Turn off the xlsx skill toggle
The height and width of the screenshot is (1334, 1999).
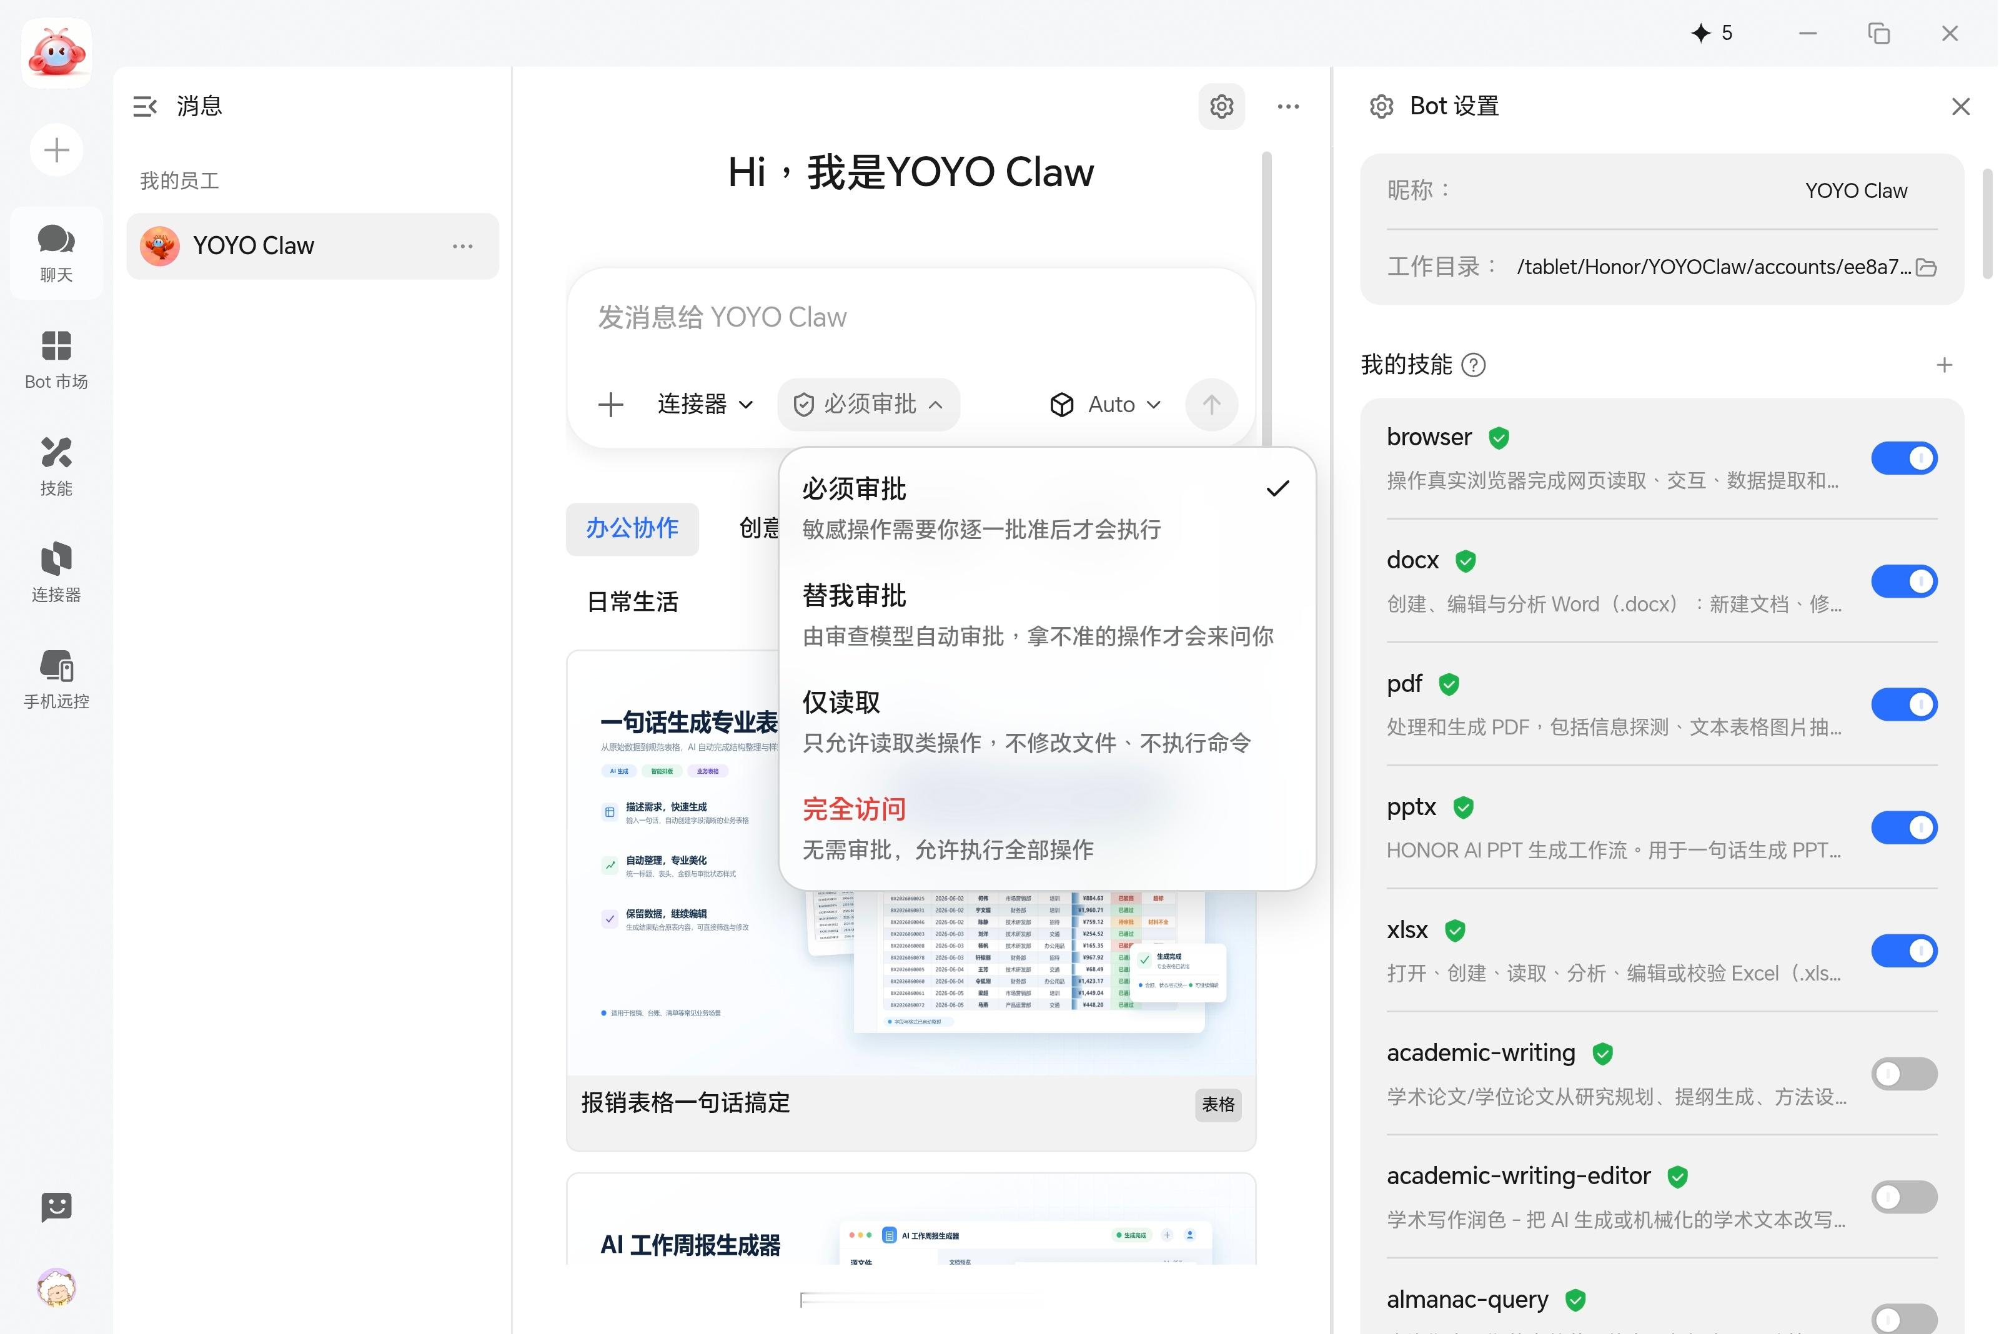(1903, 951)
